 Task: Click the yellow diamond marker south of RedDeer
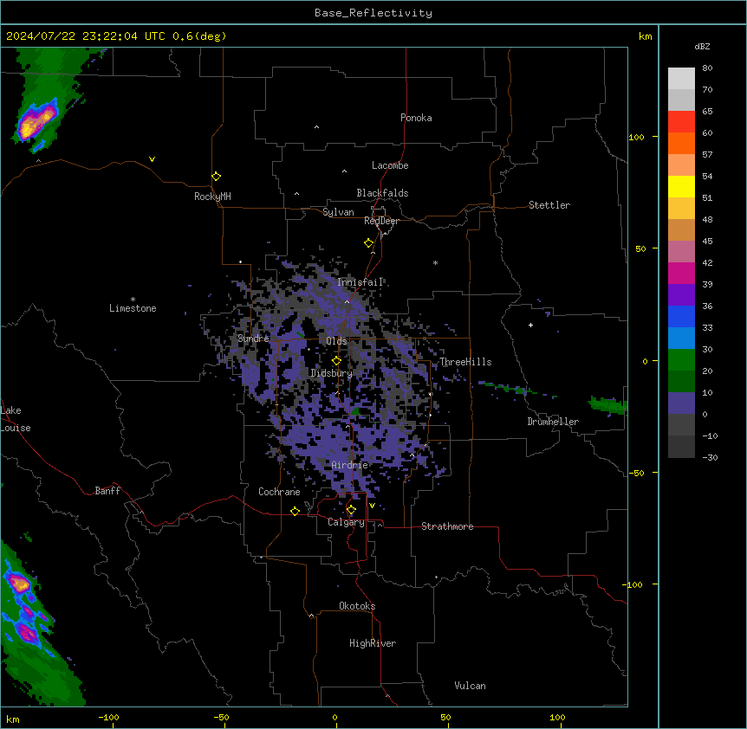tap(369, 243)
